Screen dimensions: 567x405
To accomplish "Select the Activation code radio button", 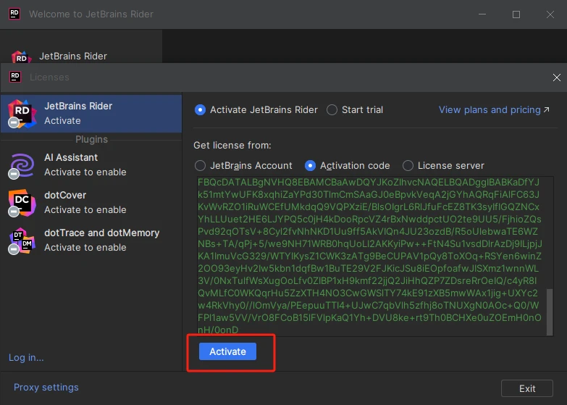I will click(311, 165).
